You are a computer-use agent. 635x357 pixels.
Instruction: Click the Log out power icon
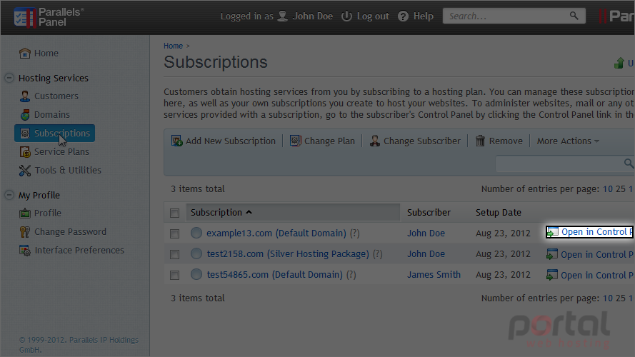[346, 16]
